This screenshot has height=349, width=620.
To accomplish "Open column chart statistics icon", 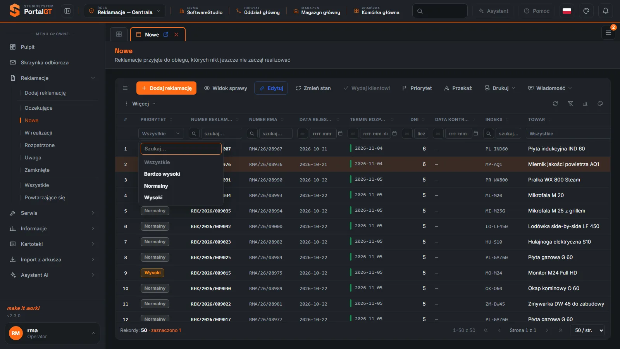I will click(585, 104).
